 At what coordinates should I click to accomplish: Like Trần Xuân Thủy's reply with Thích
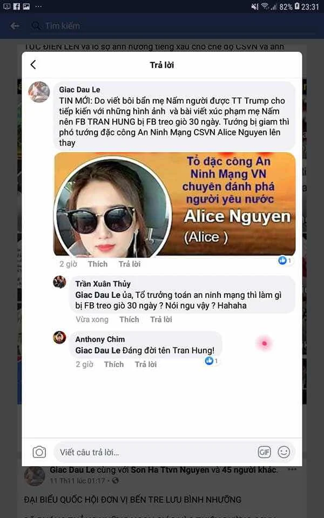(129, 319)
